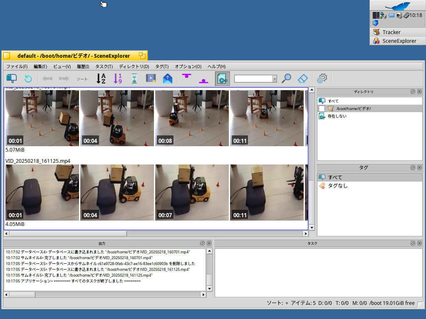Select 00:11 thumbnail of VID_20250218_161125.mp4
This screenshot has height=319, width=426.
click(x=267, y=192)
